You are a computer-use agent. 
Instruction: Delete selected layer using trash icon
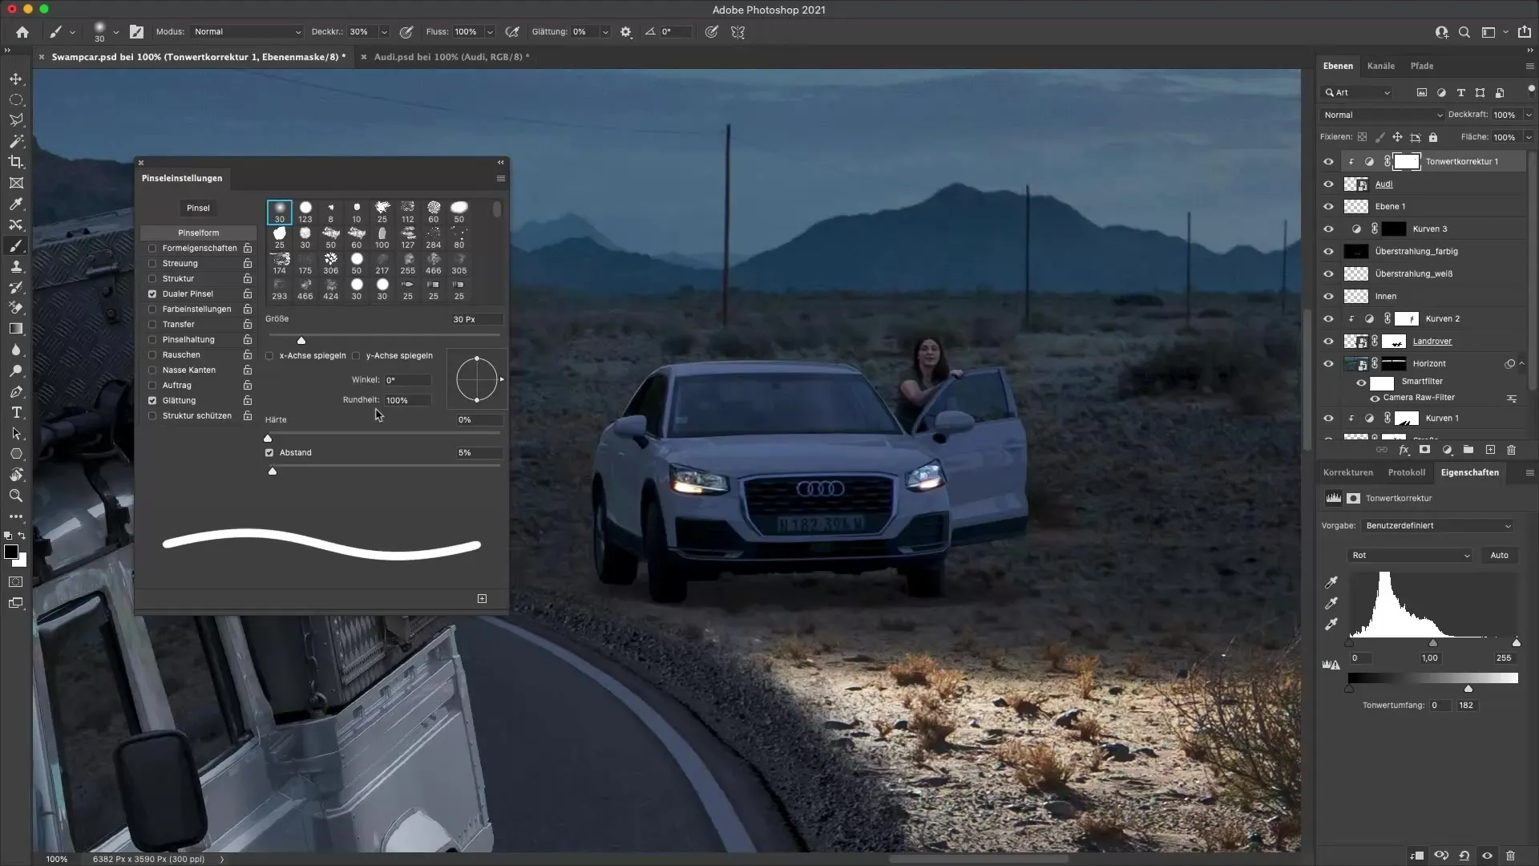[x=1512, y=450]
